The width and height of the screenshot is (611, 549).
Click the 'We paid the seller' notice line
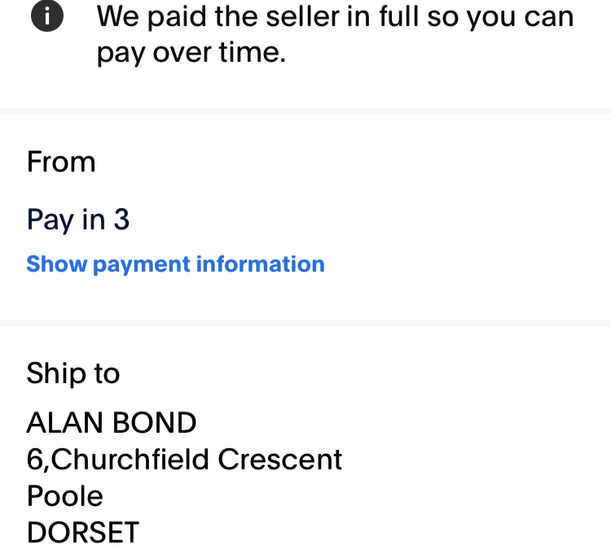coord(335,17)
